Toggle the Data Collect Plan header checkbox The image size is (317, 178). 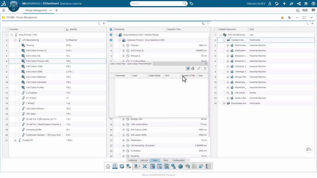(x=113, y=76)
